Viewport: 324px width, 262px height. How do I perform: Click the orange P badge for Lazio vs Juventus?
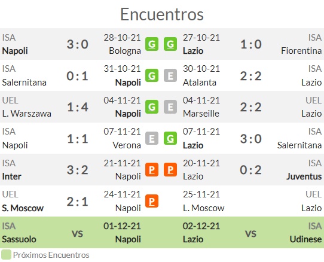tap(170, 169)
